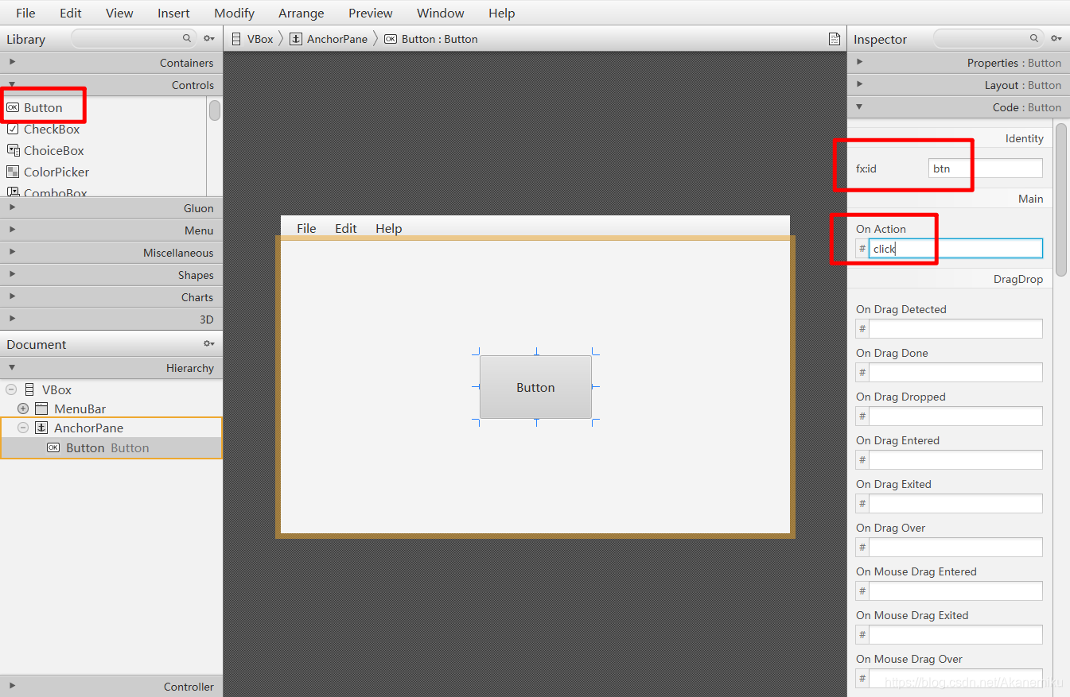This screenshot has width=1070, height=697.
Task: Click the VBox breadcrumb label
Action: click(x=260, y=38)
